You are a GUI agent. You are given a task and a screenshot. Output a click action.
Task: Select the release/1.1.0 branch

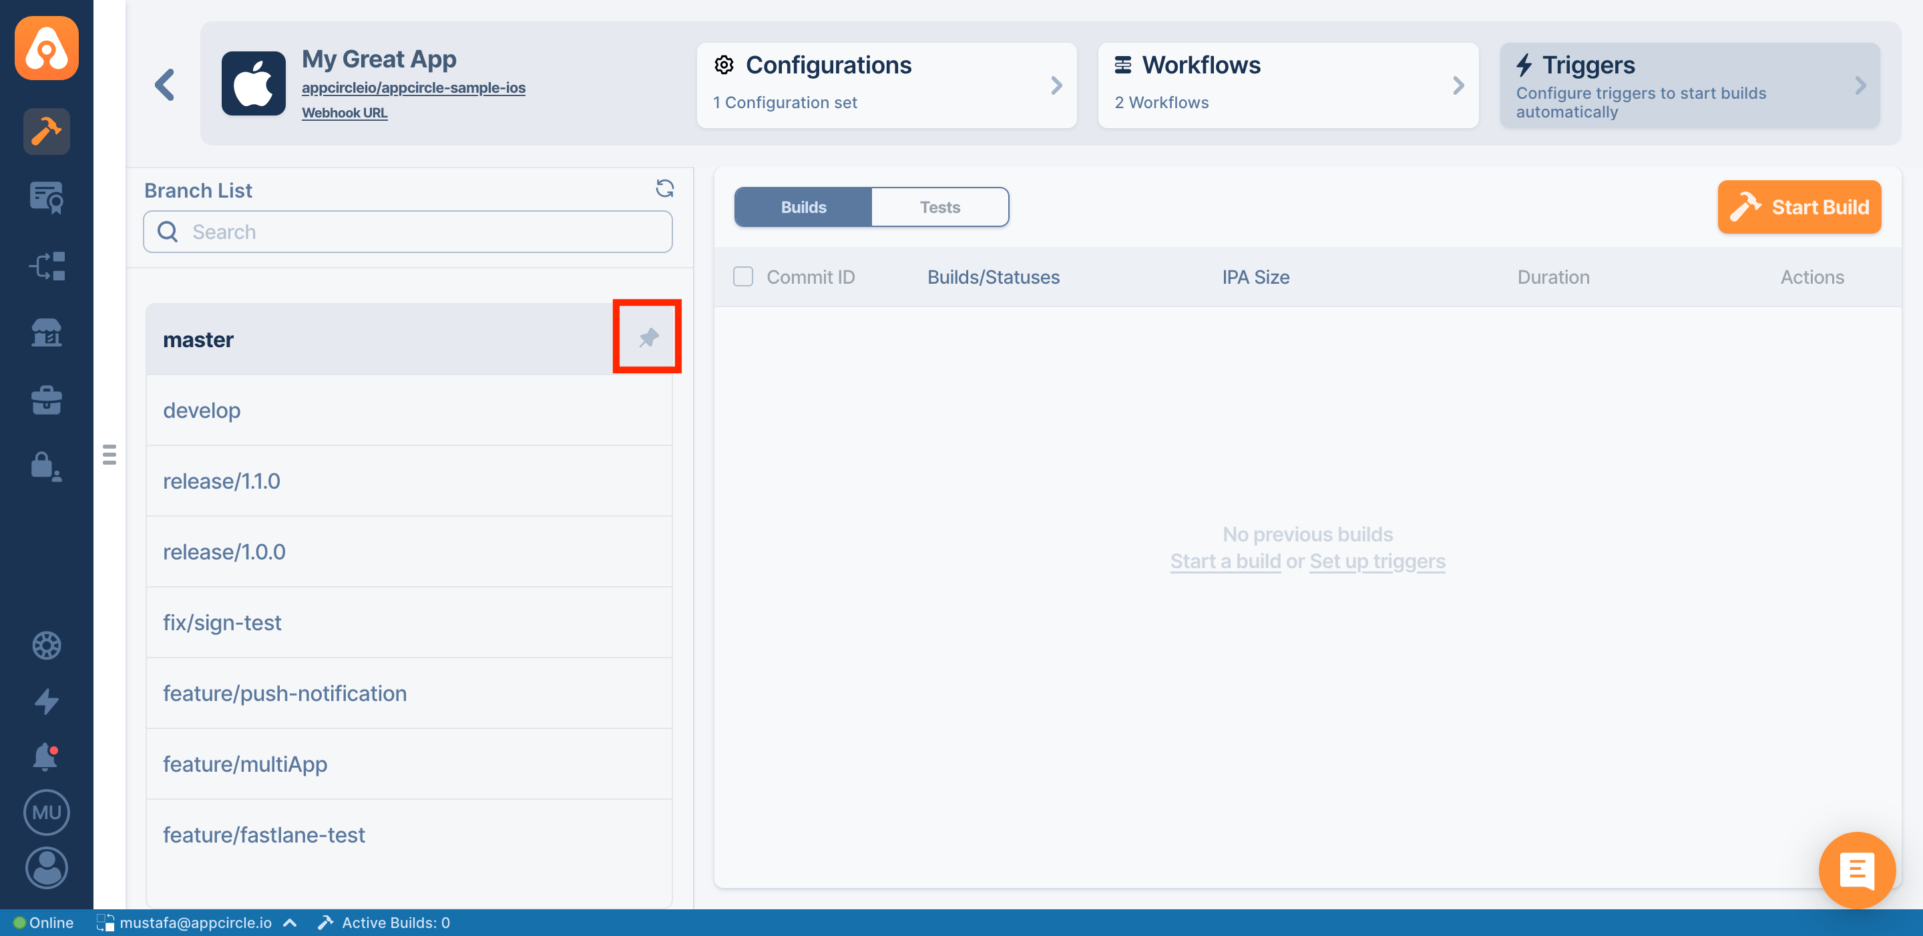click(x=409, y=481)
